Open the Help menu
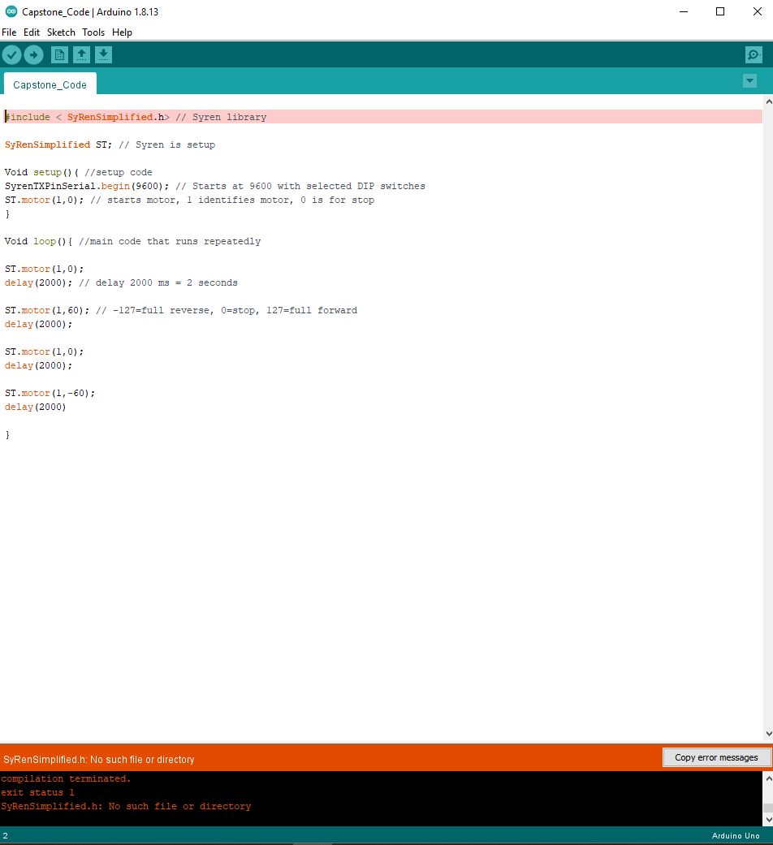Viewport: 773px width, 845px height. coord(122,32)
